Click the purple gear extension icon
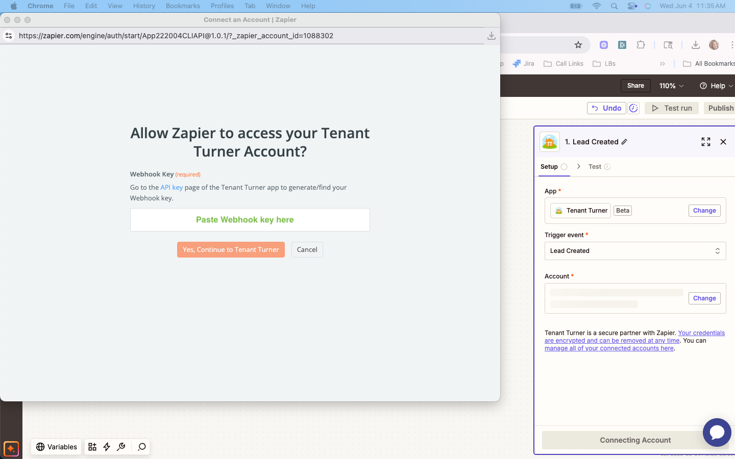This screenshot has height=459, width=735. point(604,45)
